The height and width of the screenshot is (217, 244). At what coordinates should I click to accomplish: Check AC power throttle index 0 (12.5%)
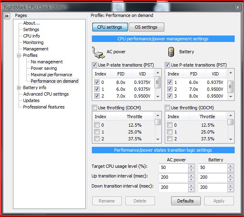[97, 125]
